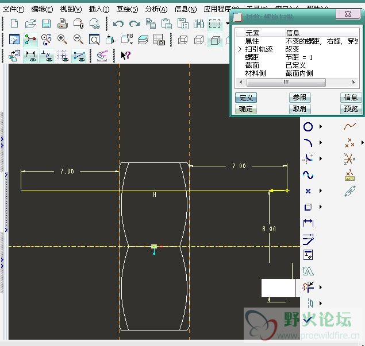Finish the sketch with the checkmark
The width and height of the screenshot is (365, 346).
(x=308, y=320)
